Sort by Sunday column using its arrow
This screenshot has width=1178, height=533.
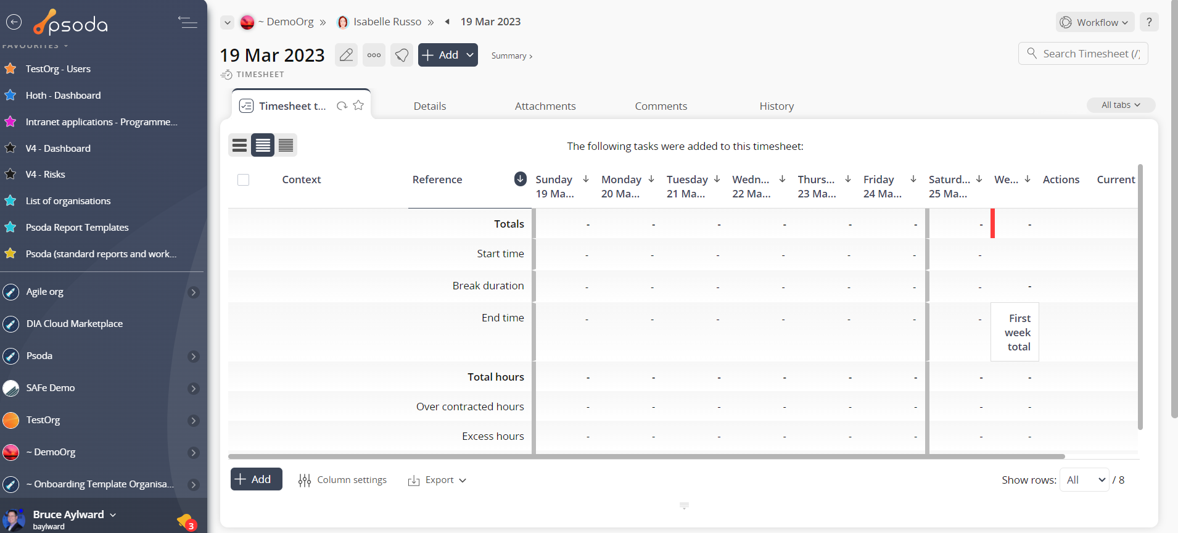[x=586, y=179]
